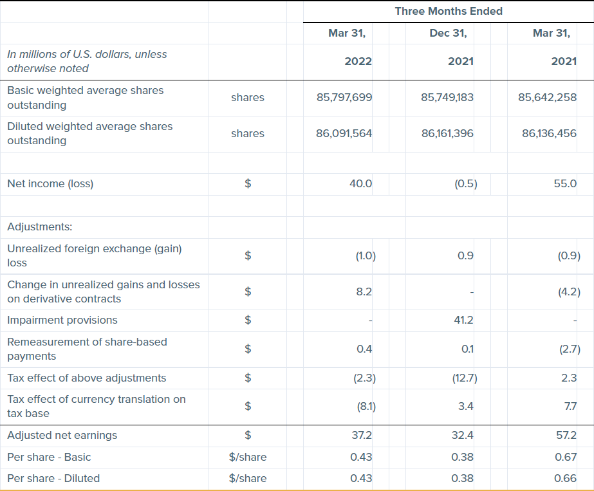Select the 'Impairment provisions' row label
594x491 pixels.
[x=62, y=320]
